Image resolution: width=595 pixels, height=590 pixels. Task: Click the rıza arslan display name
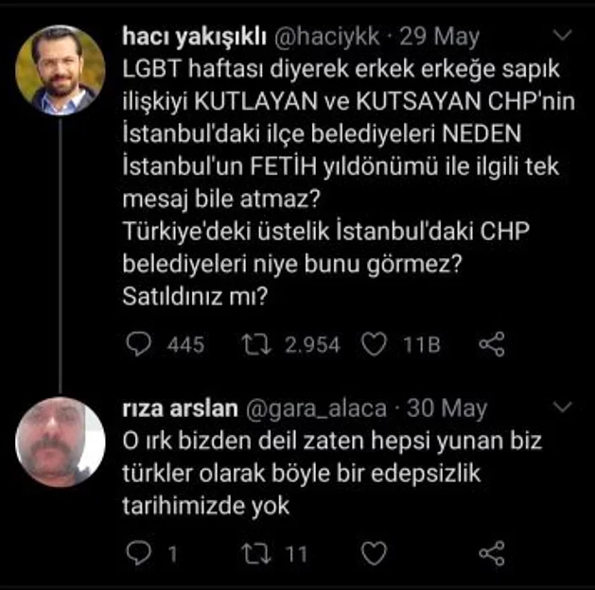coord(181,408)
